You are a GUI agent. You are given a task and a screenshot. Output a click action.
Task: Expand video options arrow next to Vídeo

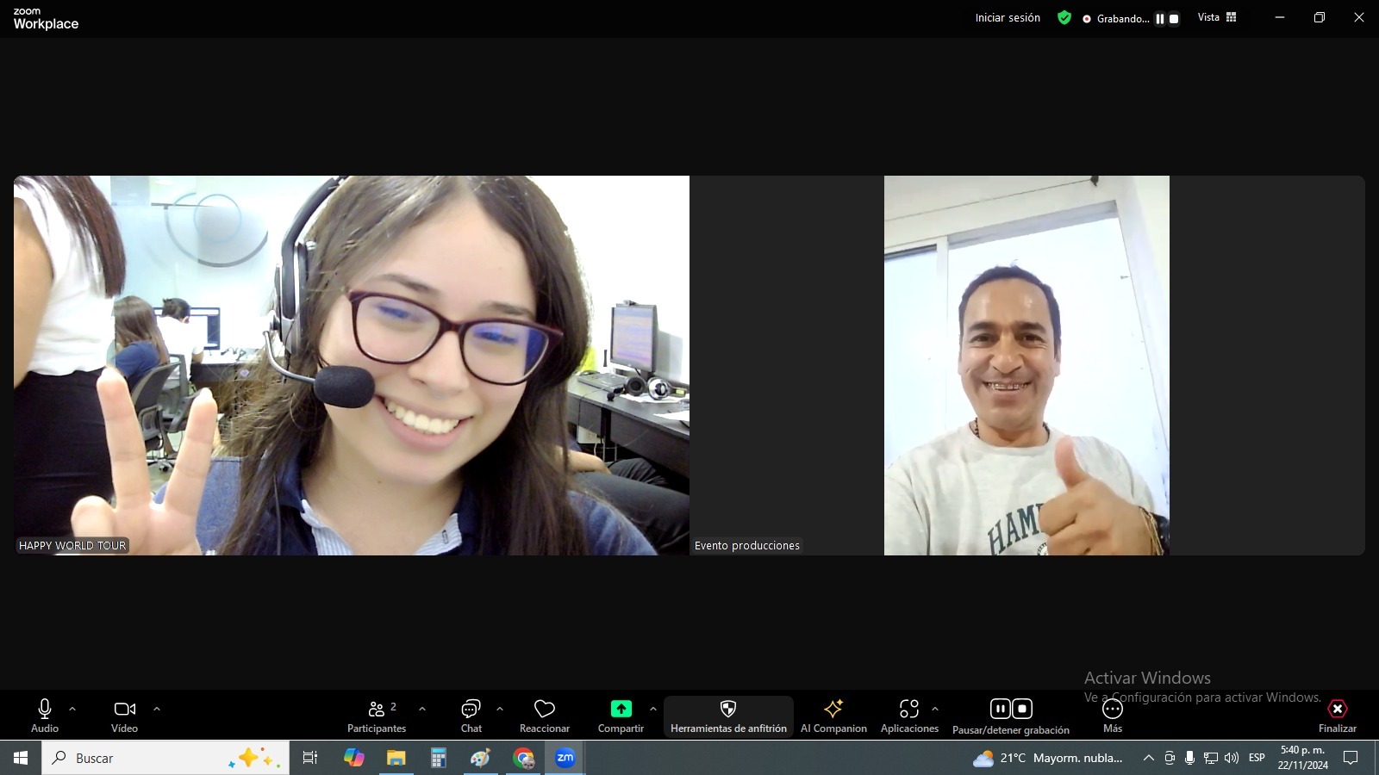tap(157, 709)
